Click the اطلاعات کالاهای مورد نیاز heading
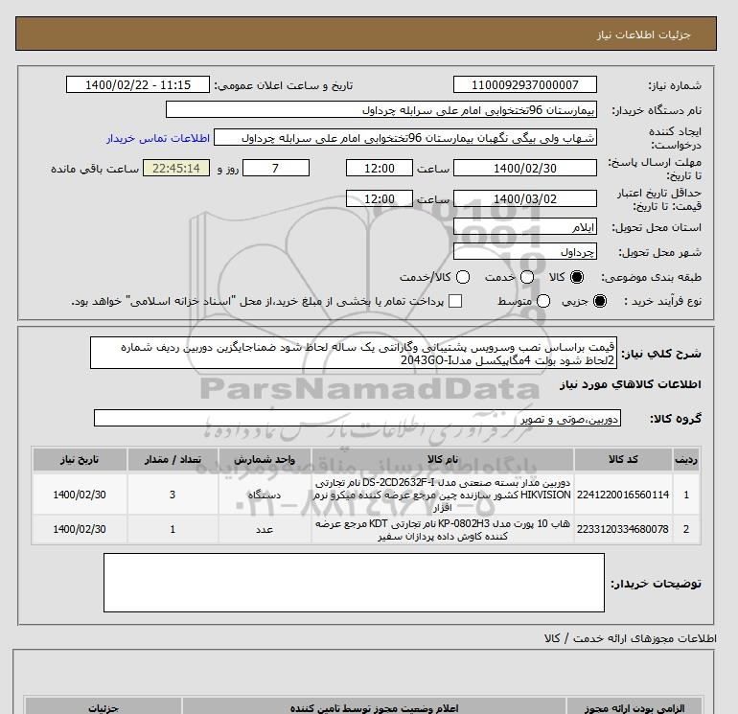The width and height of the screenshot is (738, 714). (x=631, y=385)
